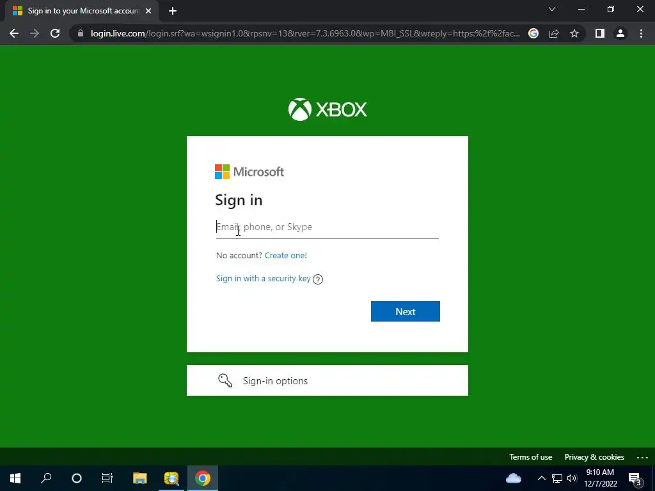Show hidden system tray icons

coord(541,478)
